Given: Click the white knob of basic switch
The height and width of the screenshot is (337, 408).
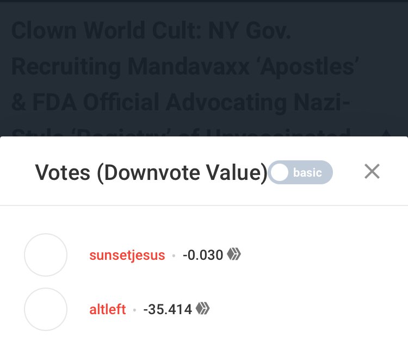Looking at the screenshot, I should 280,172.
